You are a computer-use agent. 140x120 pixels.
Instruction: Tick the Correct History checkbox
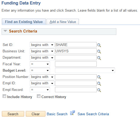click(39, 96)
